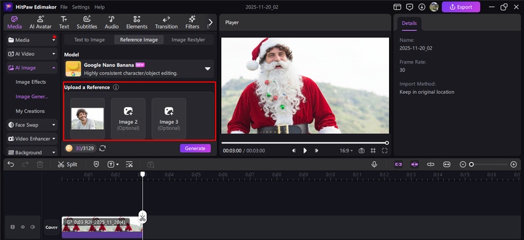Click the timeline zoom slider handle

[x=471, y=165]
